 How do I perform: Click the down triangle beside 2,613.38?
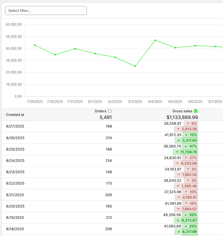click(x=178, y=129)
